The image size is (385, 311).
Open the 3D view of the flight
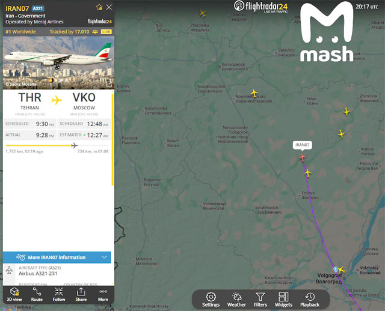14,294
